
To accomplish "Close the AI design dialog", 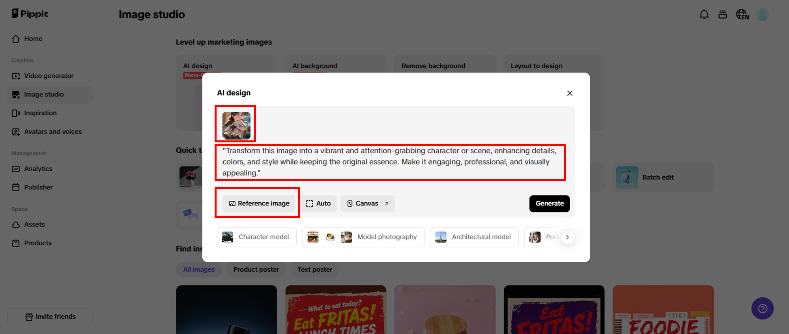I will point(569,93).
